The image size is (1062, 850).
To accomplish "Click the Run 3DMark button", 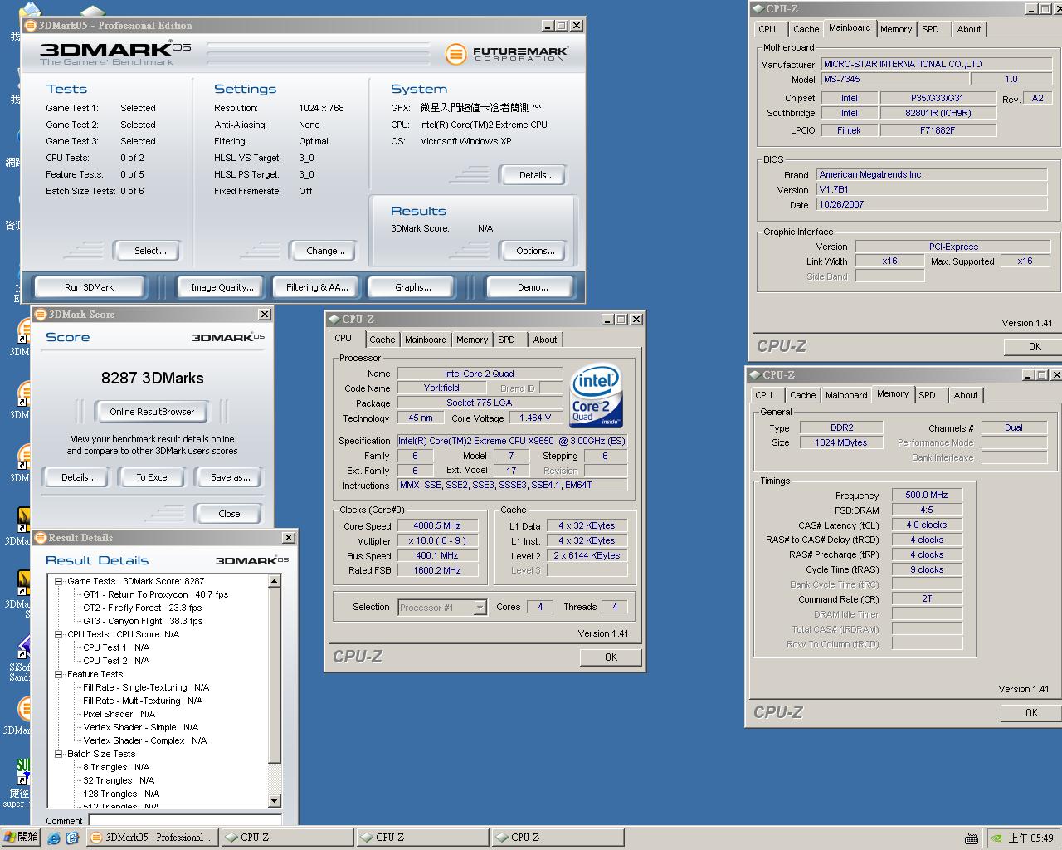I will (89, 287).
